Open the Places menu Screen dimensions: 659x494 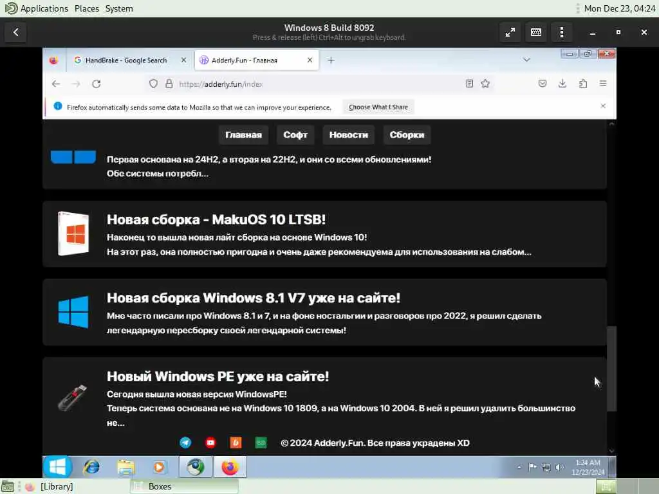[87, 8]
